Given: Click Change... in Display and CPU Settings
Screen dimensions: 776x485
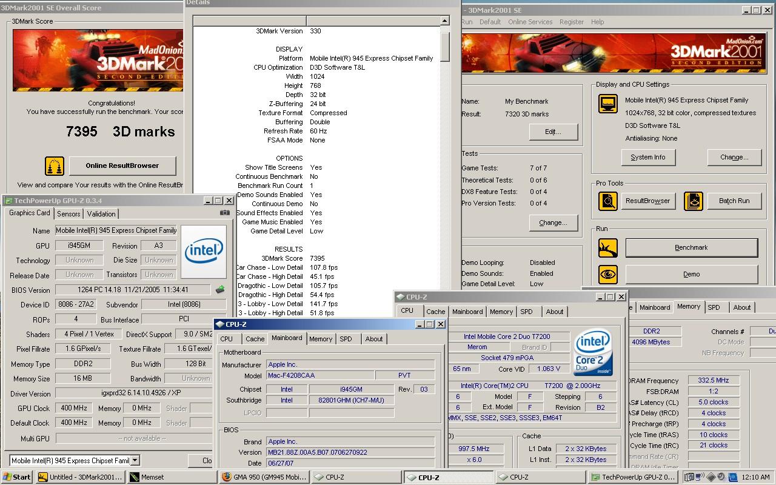Looking at the screenshot, I should pos(734,157).
